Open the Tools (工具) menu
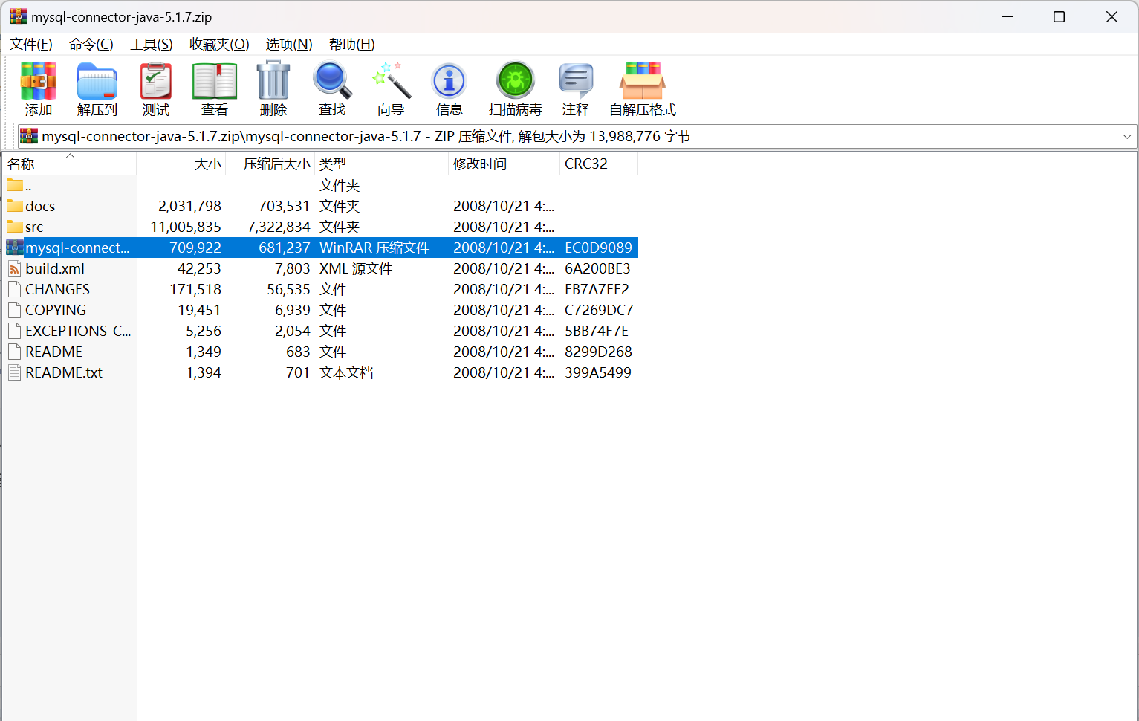The image size is (1139, 721). pos(152,45)
